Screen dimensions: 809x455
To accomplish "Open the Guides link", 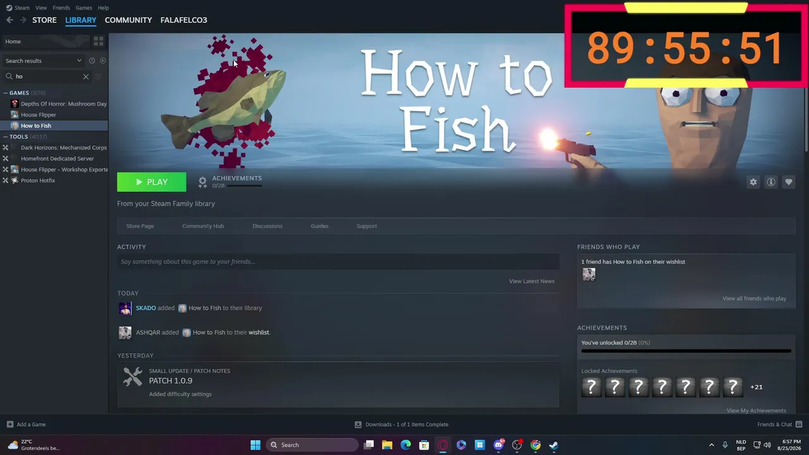I will pos(319,226).
